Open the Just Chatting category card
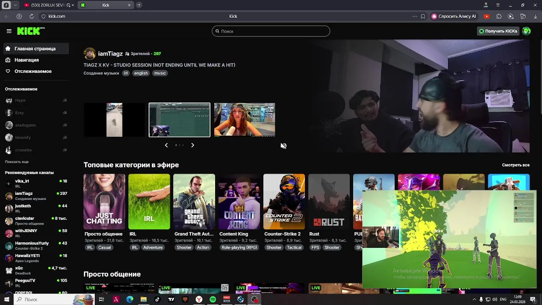This screenshot has height=305, width=542. coord(104,202)
